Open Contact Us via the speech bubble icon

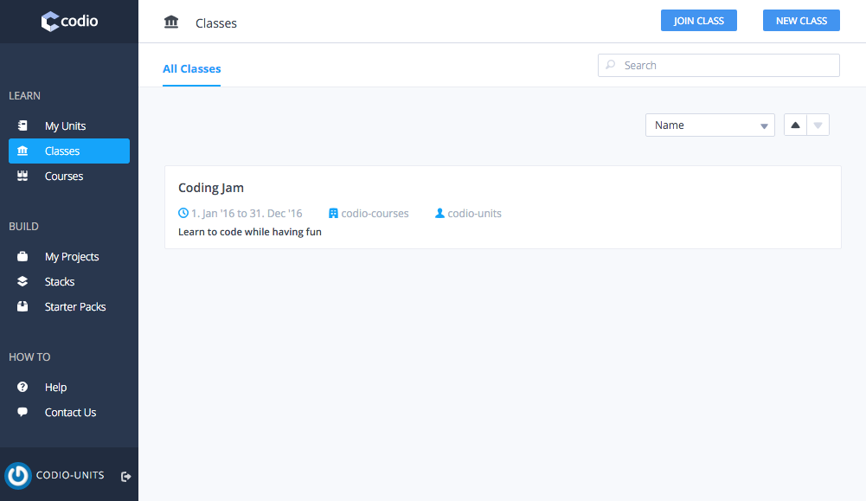pyautogui.click(x=22, y=412)
